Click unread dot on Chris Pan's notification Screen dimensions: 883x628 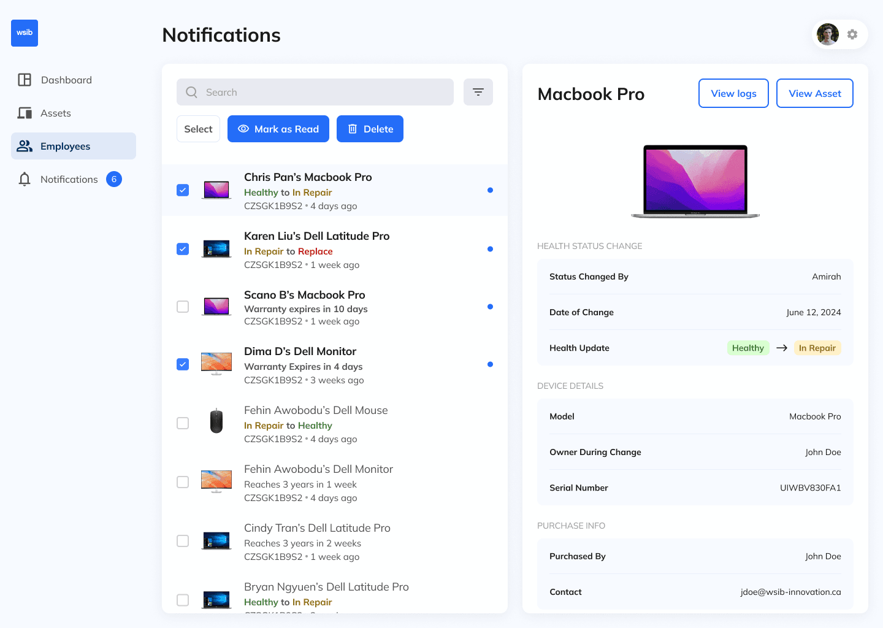click(x=490, y=190)
